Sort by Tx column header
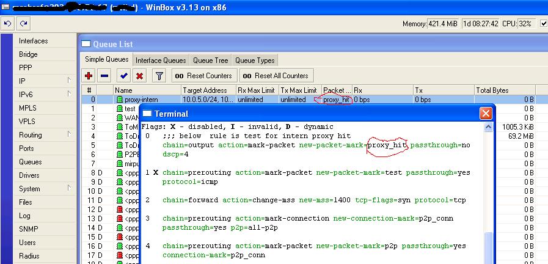Image resolution: width=548 pixels, height=264 pixels. pyautogui.click(x=444, y=90)
